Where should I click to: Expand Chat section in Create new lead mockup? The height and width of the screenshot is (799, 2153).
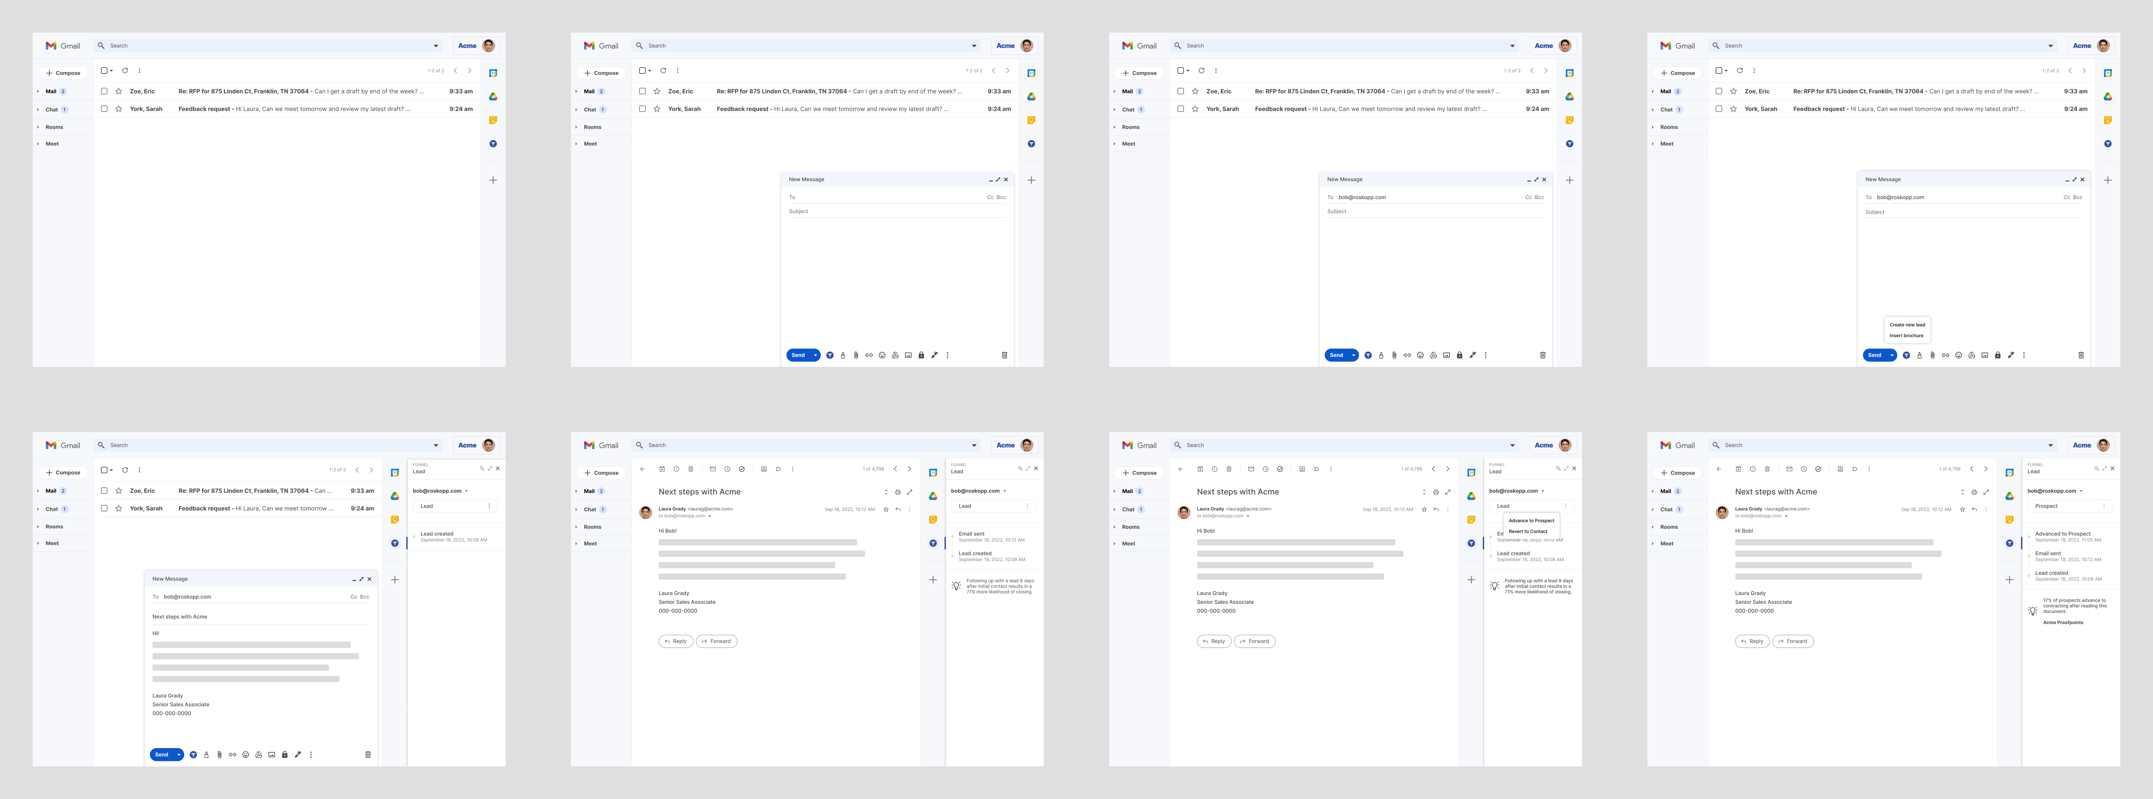tap(1653, 109)
